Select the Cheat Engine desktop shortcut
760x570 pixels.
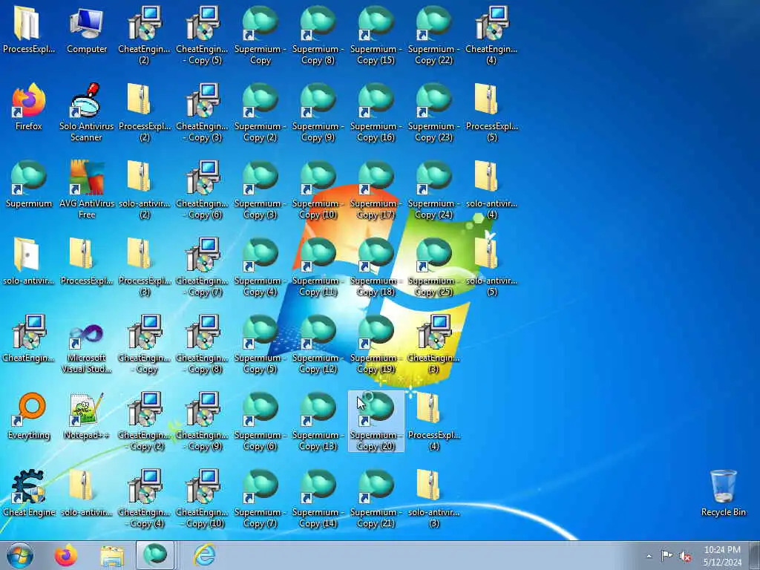(29, 493)
